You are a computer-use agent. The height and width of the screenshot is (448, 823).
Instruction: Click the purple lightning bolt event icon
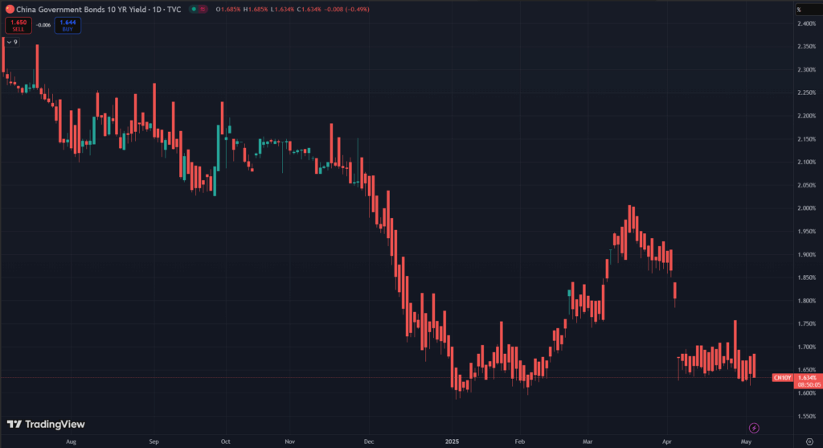[754, 427]
